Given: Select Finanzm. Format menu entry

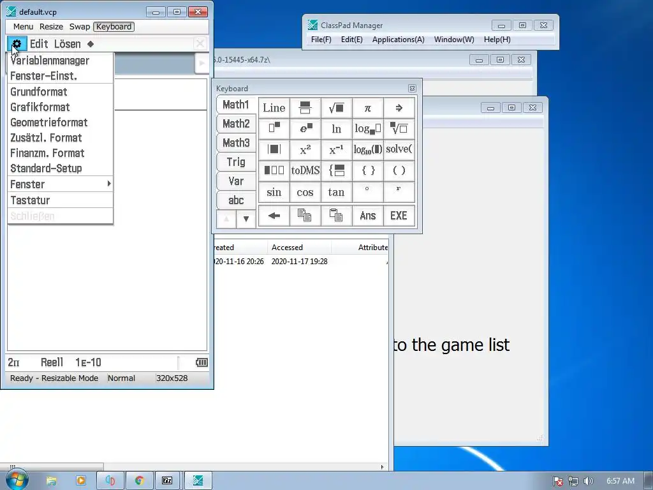Looking at the screenshot, I should [61, 153].
